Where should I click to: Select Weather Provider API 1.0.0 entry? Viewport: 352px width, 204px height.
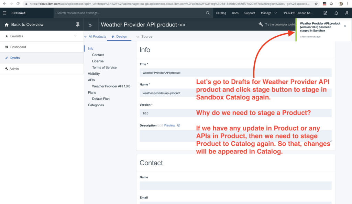[x=111, y=86]
